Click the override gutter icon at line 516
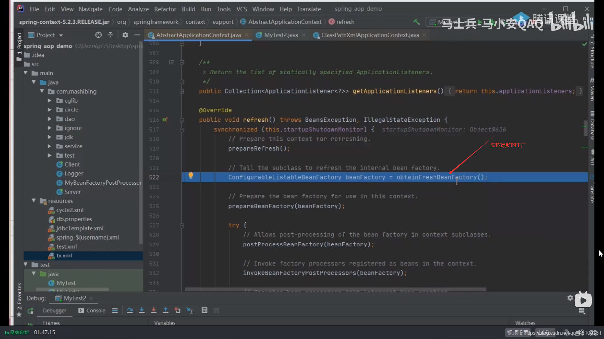604x339 pixels. [165, 120]
